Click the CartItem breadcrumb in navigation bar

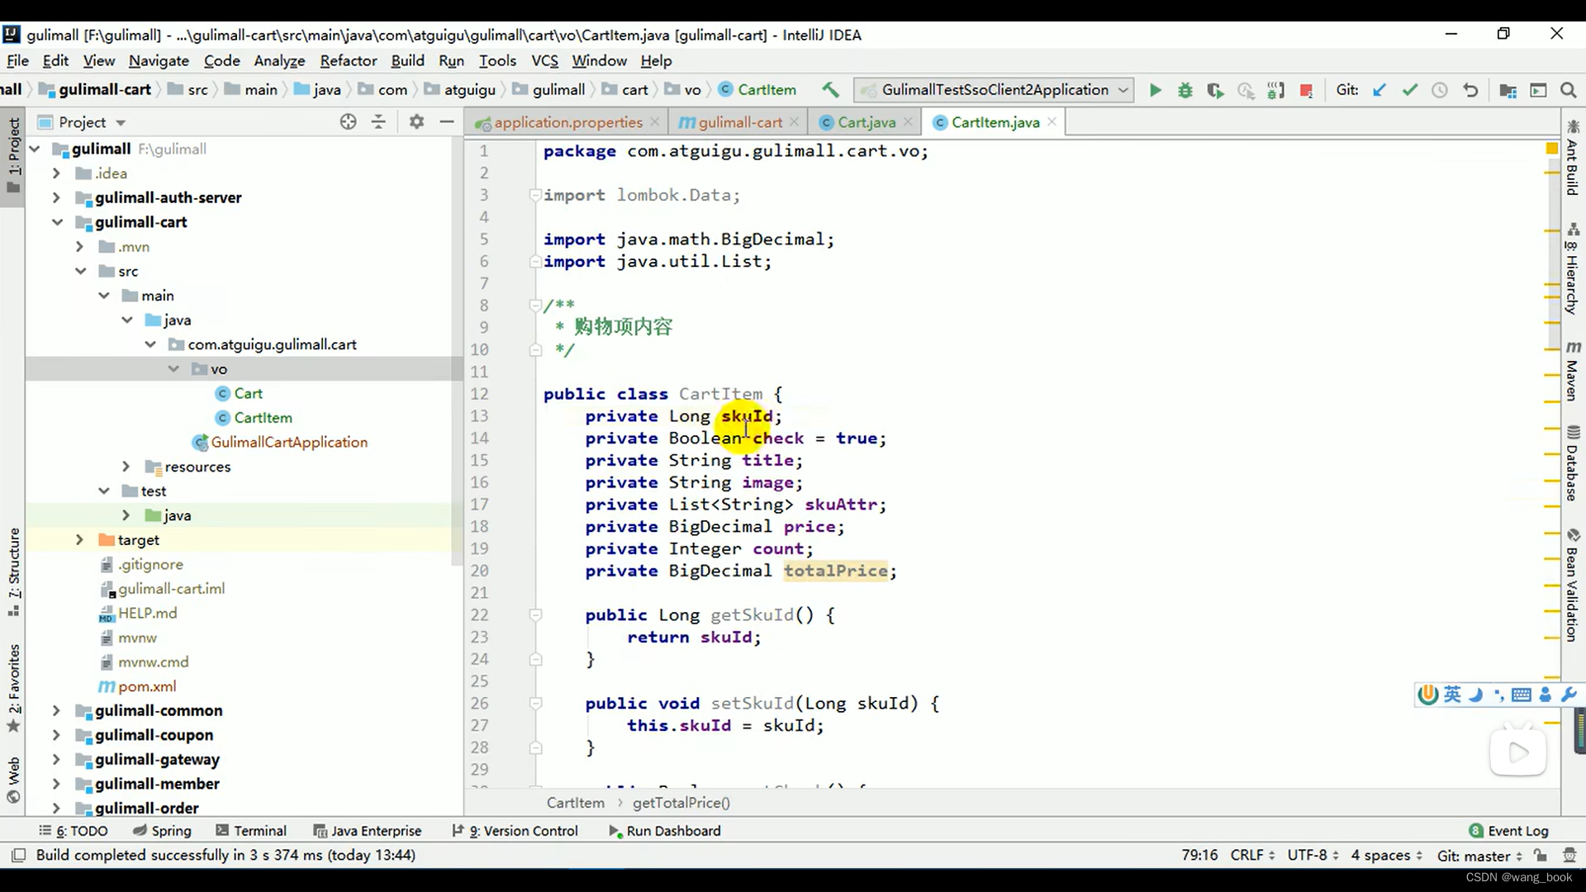coord(757,90)
